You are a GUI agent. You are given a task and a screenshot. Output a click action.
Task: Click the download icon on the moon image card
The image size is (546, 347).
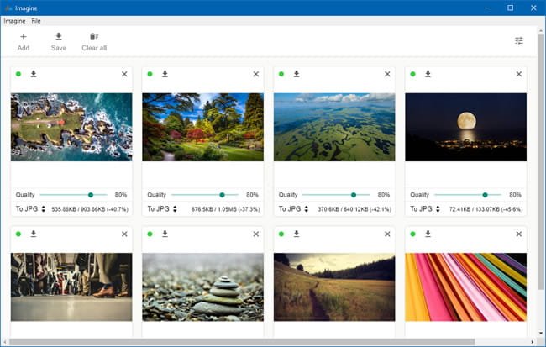click(428, 74)
